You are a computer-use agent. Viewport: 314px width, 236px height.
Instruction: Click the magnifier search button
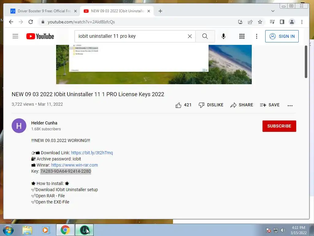point(205,36)
